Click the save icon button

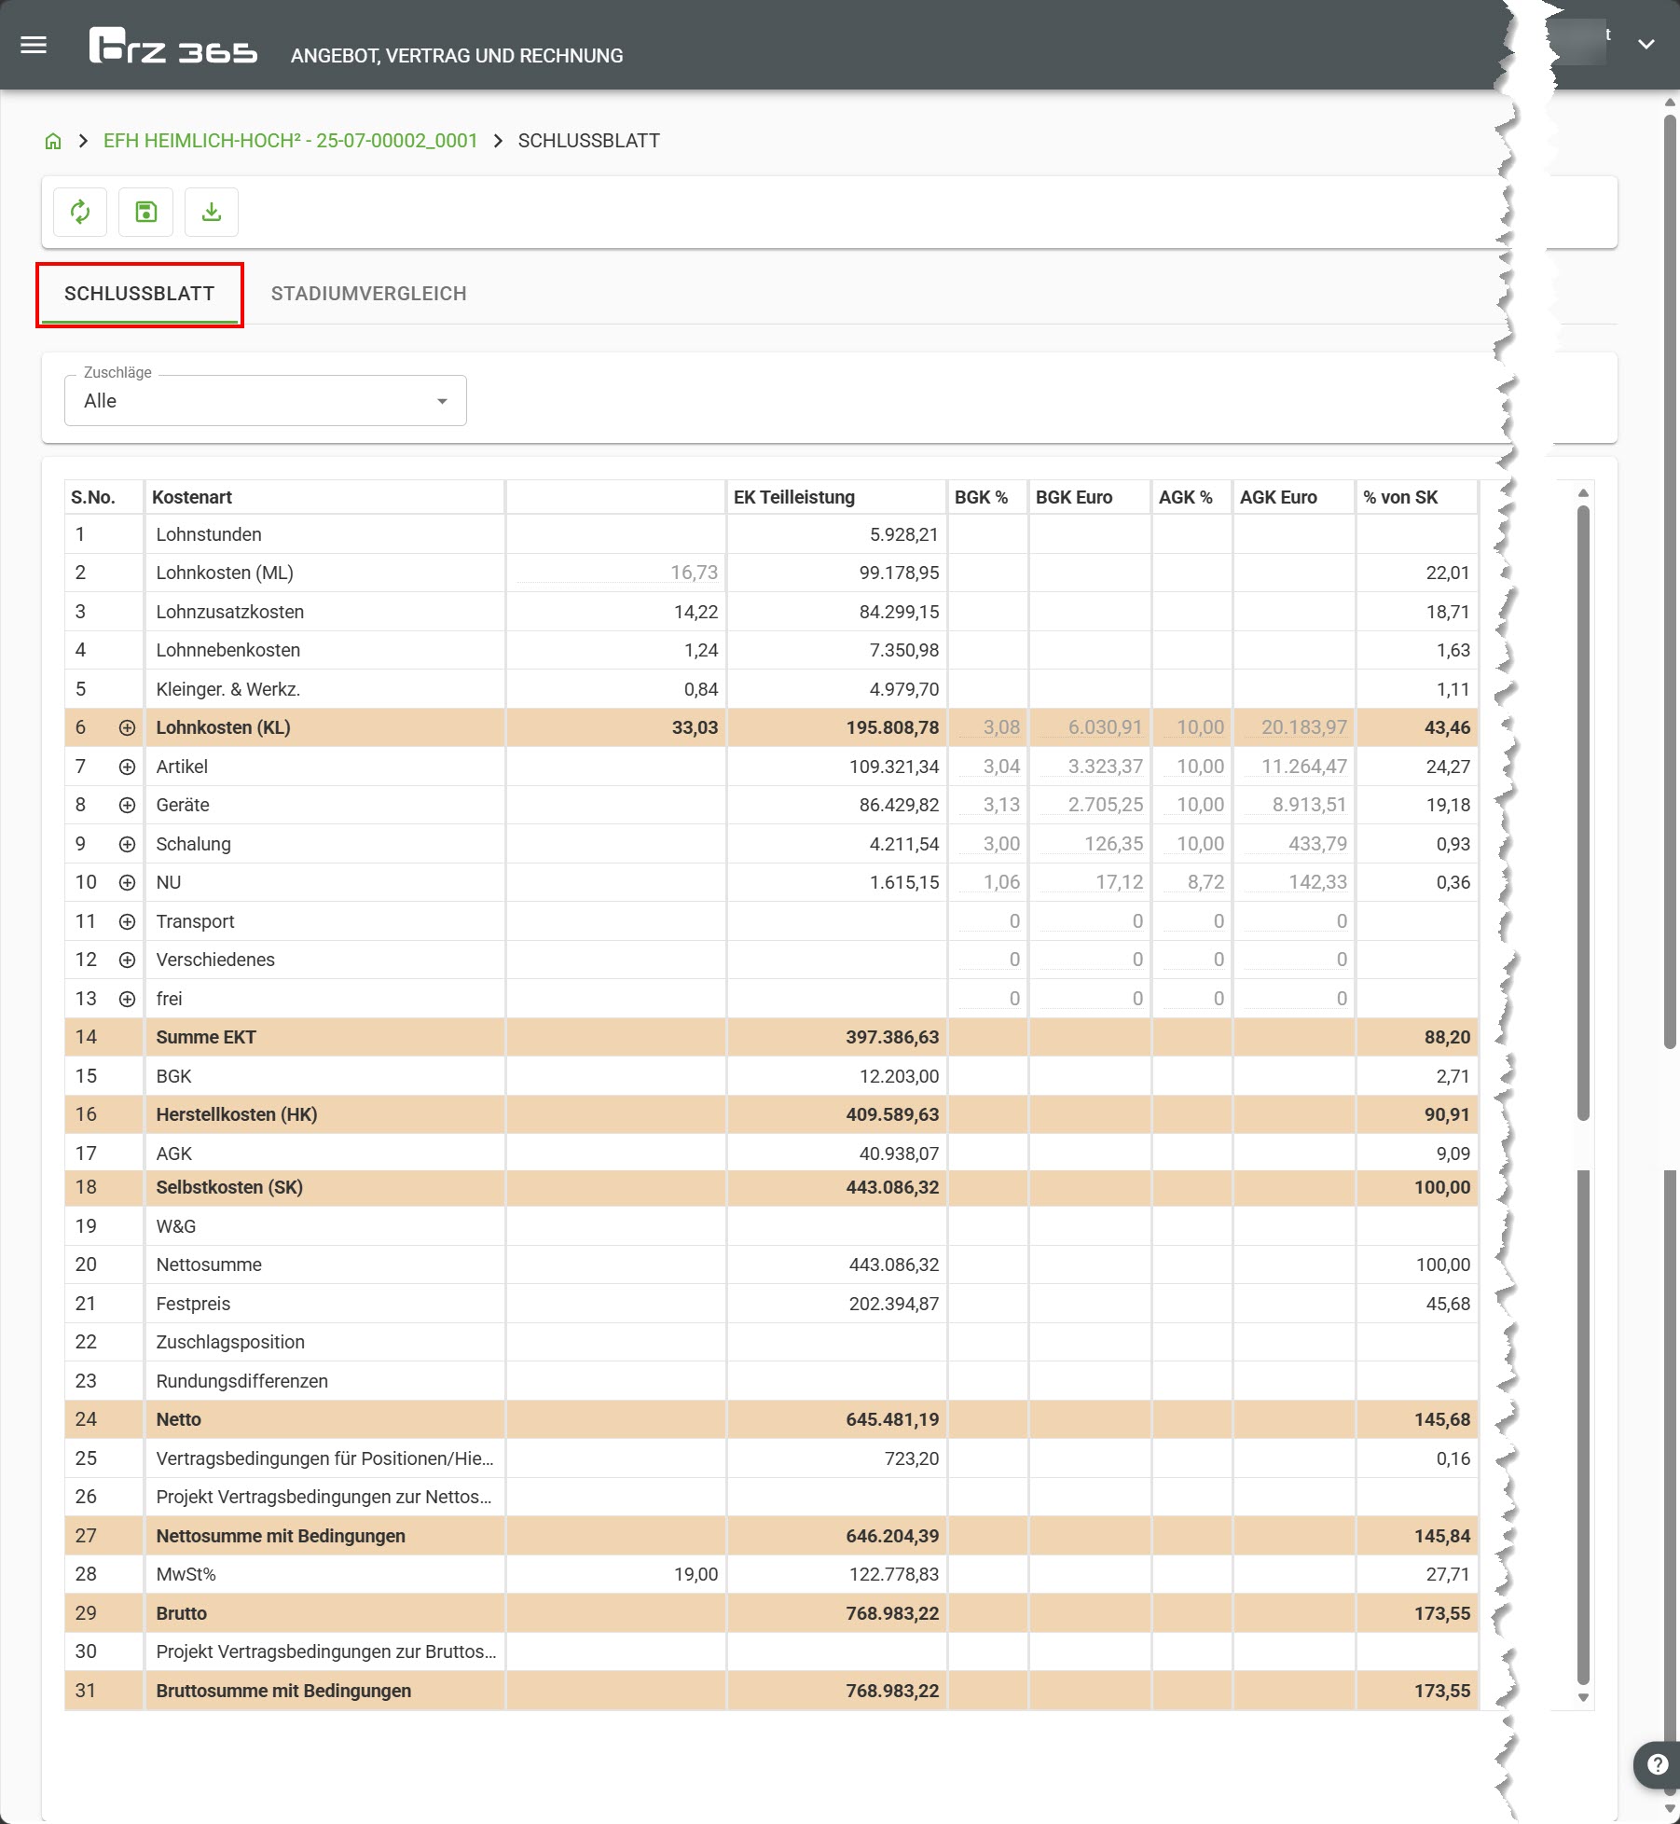point(146,212)
